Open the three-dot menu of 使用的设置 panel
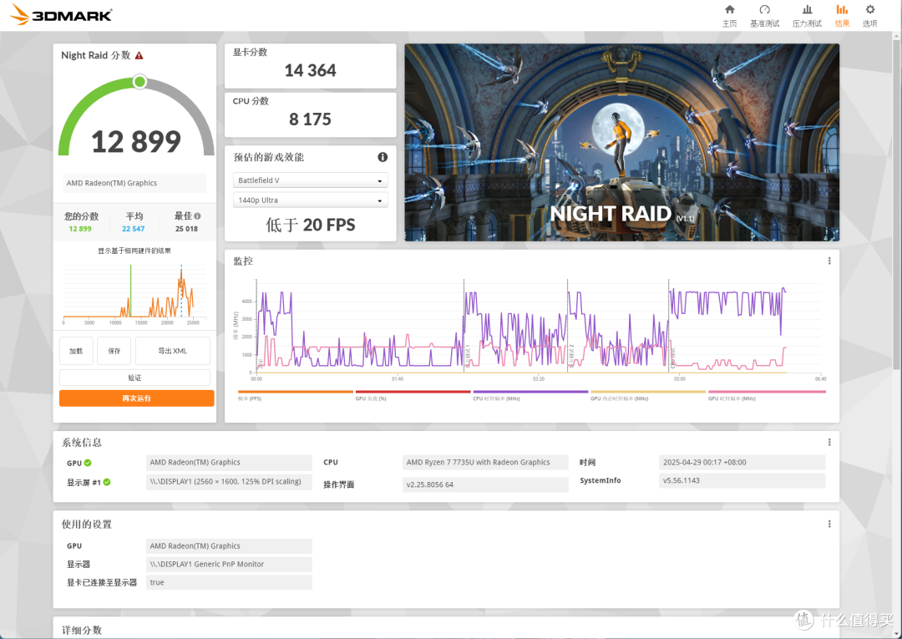Image resolution: width=902 pixels, height=639 pixels. pyautogui.click(x=829, y=524)
